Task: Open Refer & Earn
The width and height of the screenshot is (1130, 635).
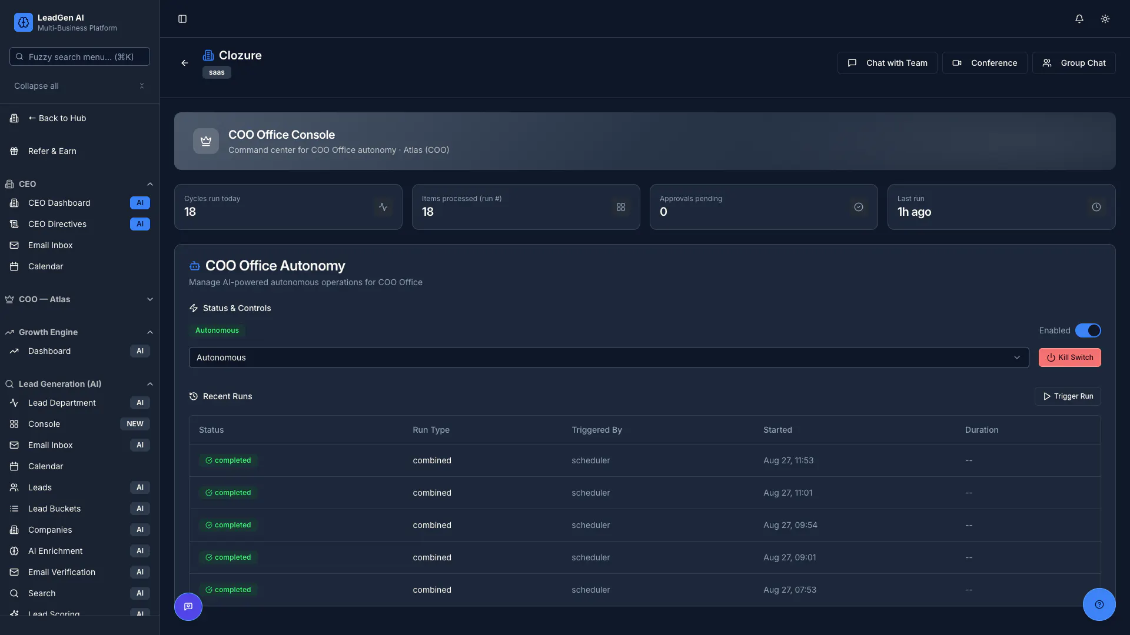Action: 79,151
